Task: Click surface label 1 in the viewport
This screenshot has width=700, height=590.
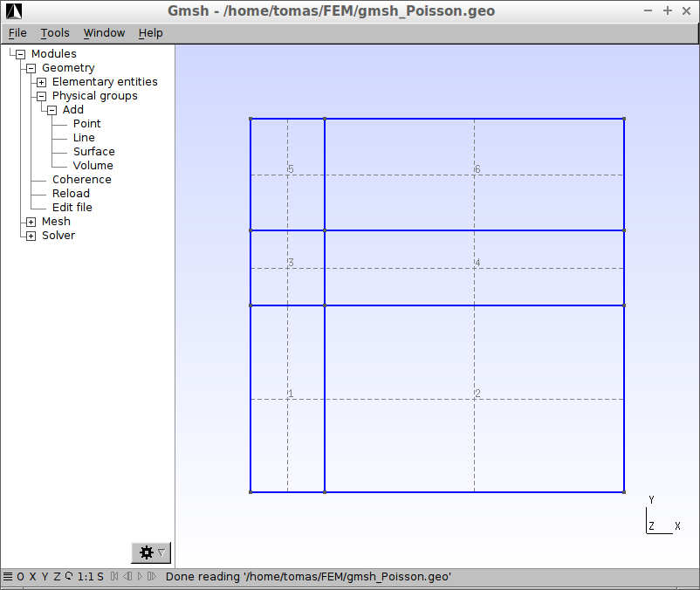Action: pyautogui.click(x=291, y=393)
